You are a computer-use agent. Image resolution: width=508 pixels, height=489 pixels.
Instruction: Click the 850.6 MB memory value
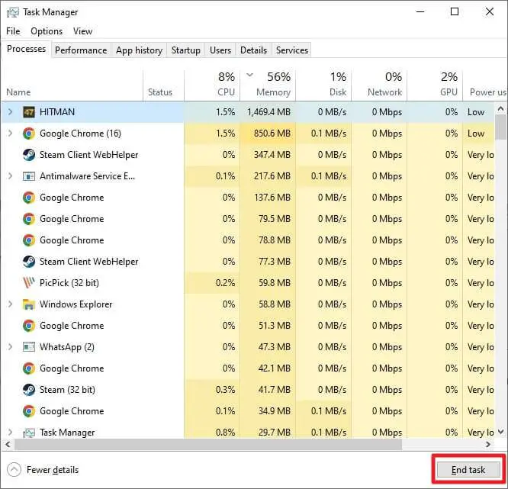click(x=272, y=134)
